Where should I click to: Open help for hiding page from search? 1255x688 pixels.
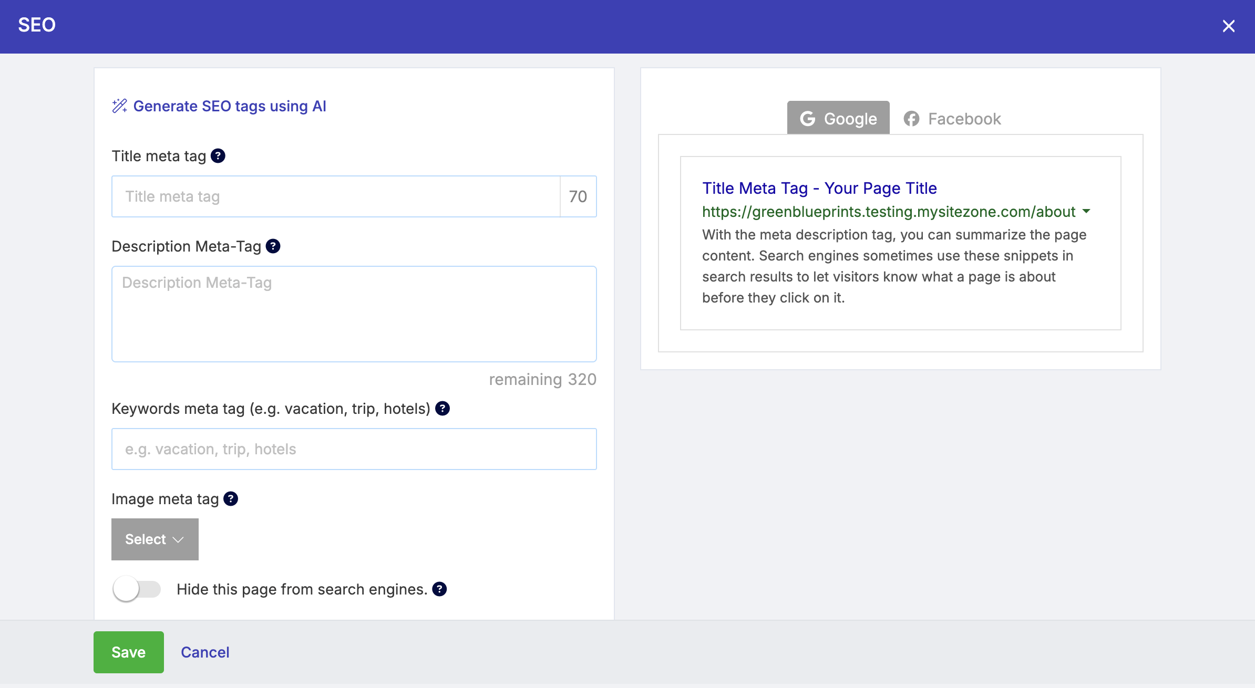click(439, 589)
